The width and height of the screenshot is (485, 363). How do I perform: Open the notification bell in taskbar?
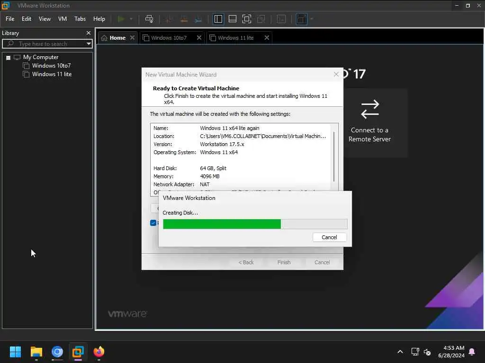[472, 352]
